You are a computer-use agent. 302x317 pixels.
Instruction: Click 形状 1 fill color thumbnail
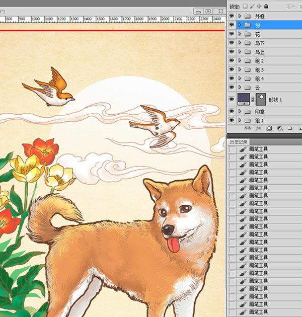pos(244,99)
